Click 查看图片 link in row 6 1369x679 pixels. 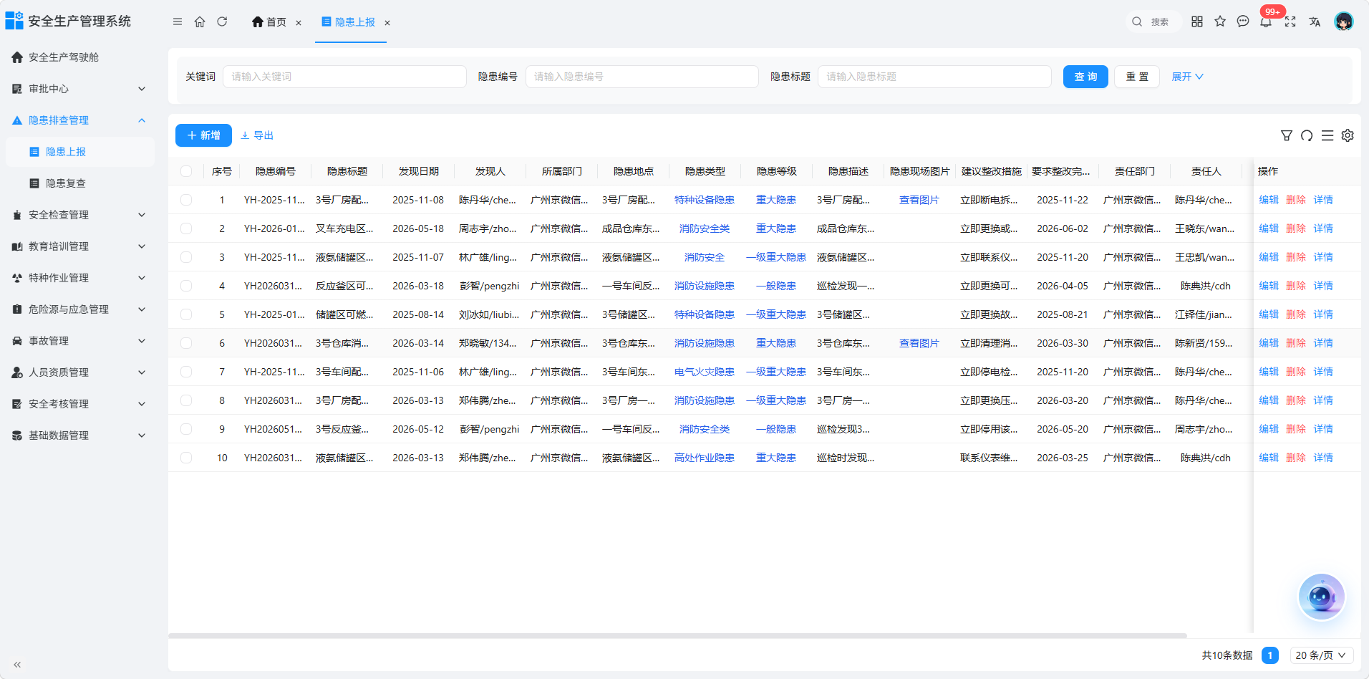(x=919, y=343)
